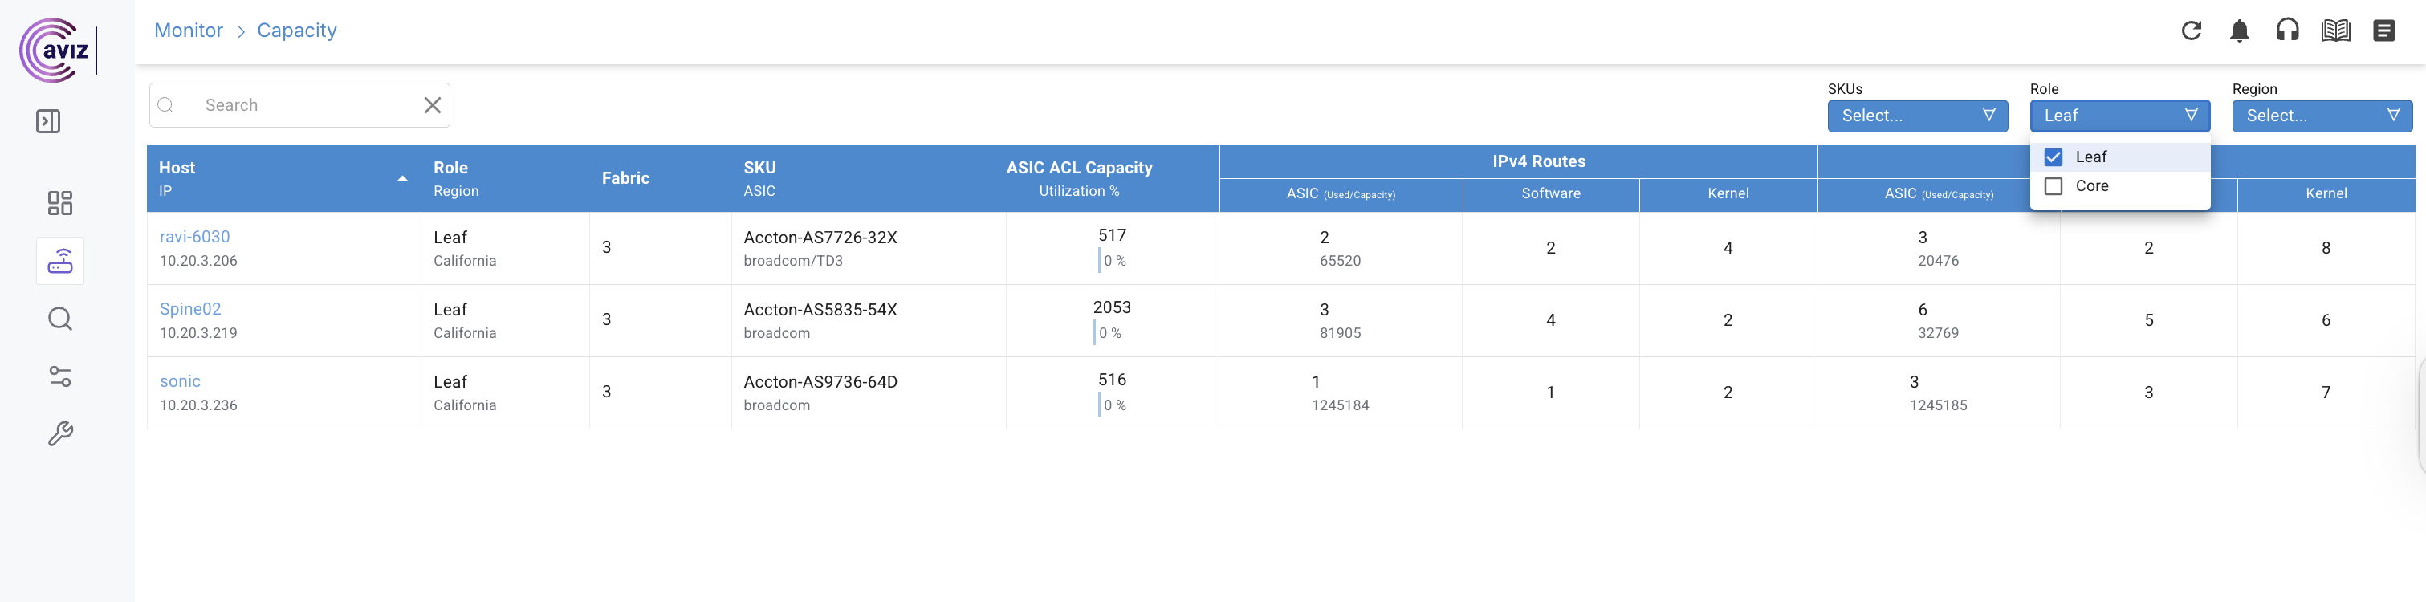The image size is (2426, 602).
Task: Open the notifications bell
Action: click(x=2239, y=31)
